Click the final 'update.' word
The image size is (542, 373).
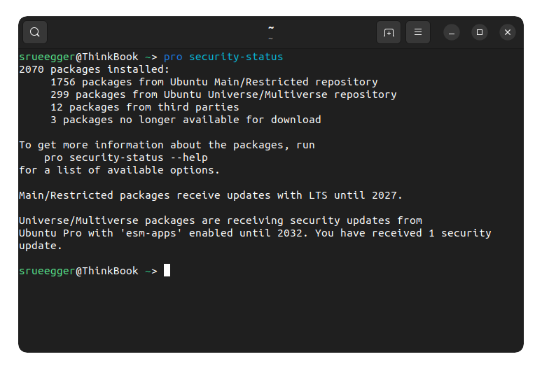tap(41, 246)
